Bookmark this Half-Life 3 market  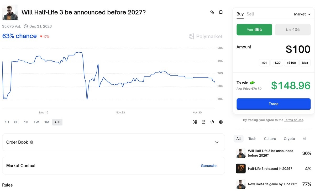tap(221, 12)
